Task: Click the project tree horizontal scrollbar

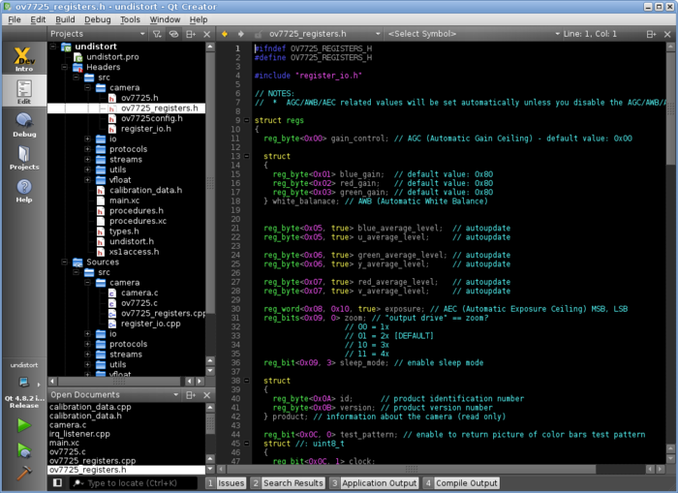Action: (x=119, y=381)
